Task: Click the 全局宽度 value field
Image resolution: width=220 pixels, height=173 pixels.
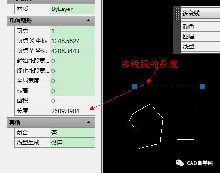Action: [73, 81]
